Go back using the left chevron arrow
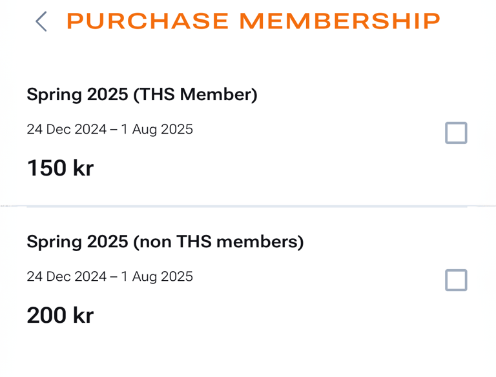Screen dimensions: 496x377 click(x=41, y=21)
